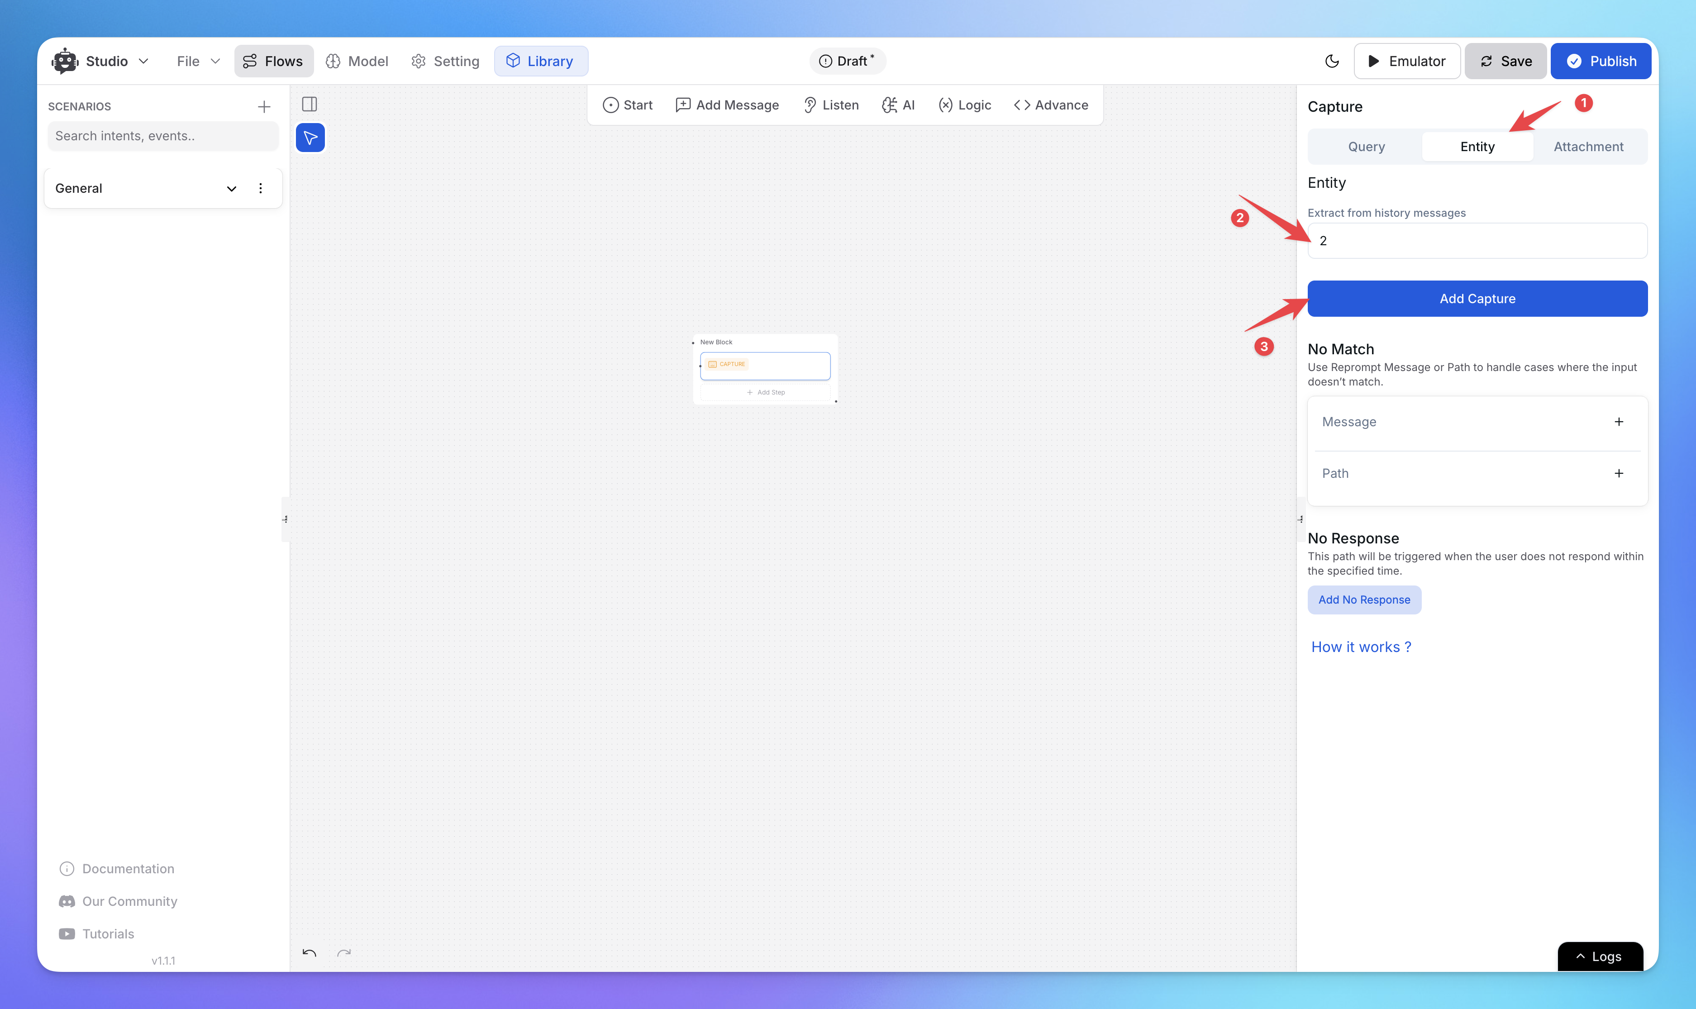
Task: Click the New Block title
Action: (716, 342)
